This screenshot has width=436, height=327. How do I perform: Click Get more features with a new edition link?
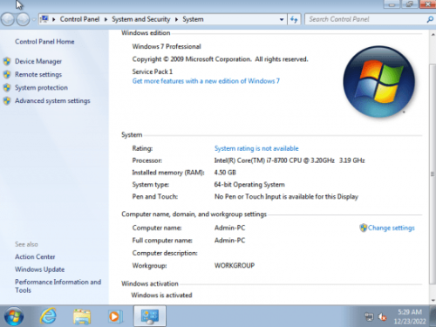(x=206, y=81)
